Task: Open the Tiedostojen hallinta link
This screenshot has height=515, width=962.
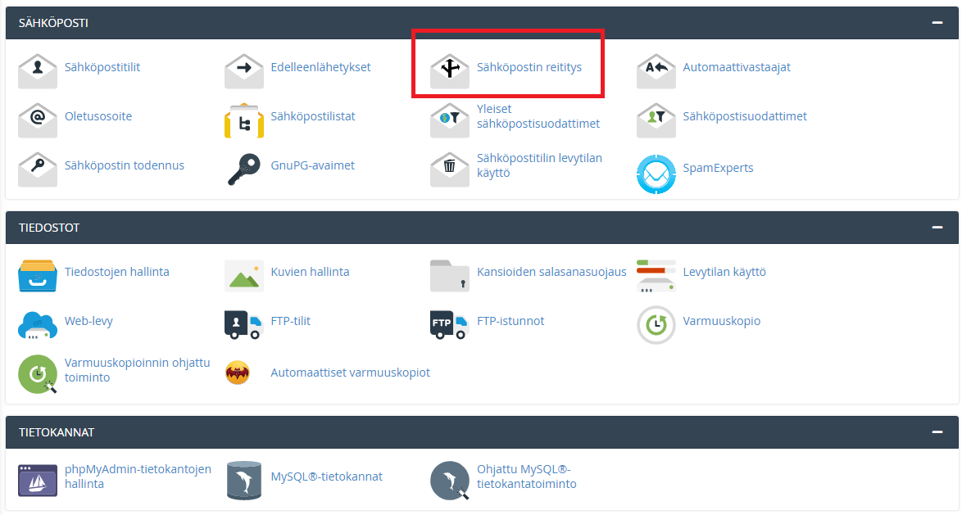Action: click(x=116, y=272)
